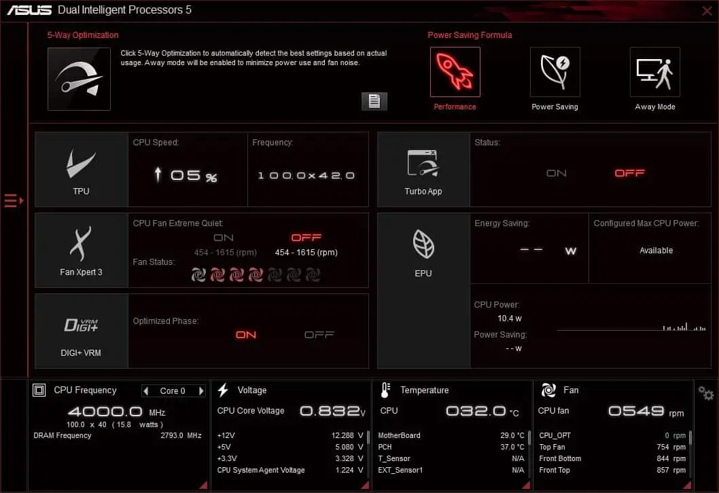The image size is (719, 493).
Task: Click the Front Top fan row
Action: (x=612, y=470)
